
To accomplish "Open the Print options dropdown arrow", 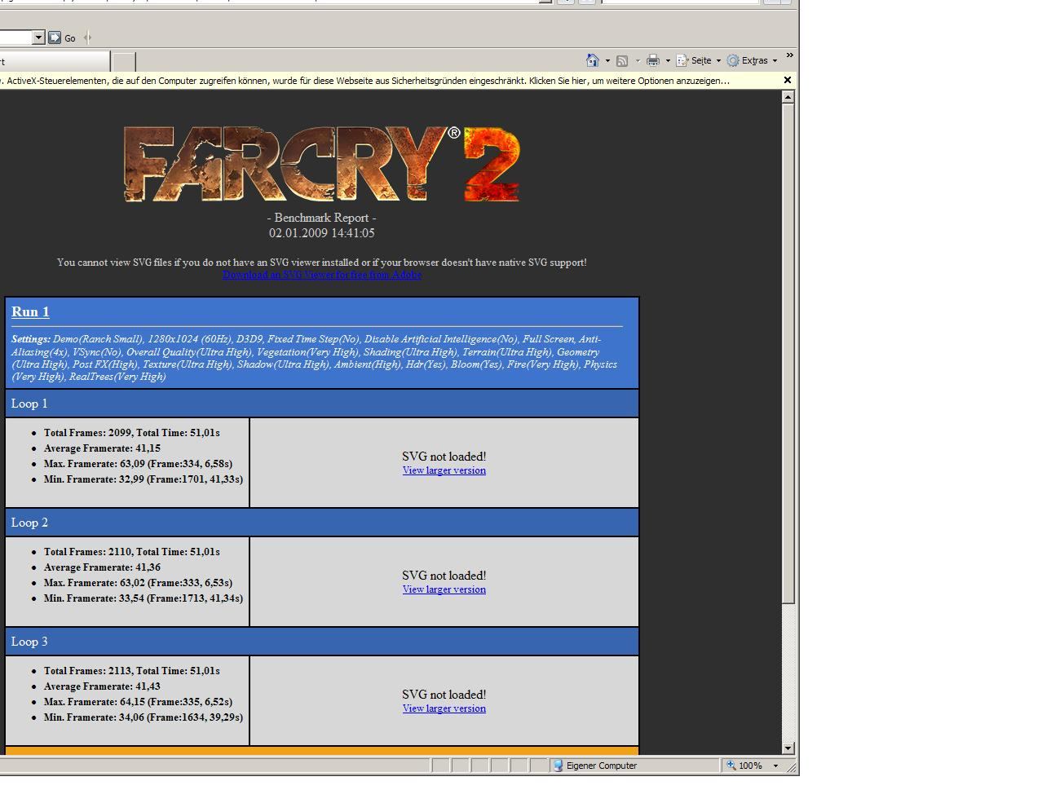I will click(668, 61).
